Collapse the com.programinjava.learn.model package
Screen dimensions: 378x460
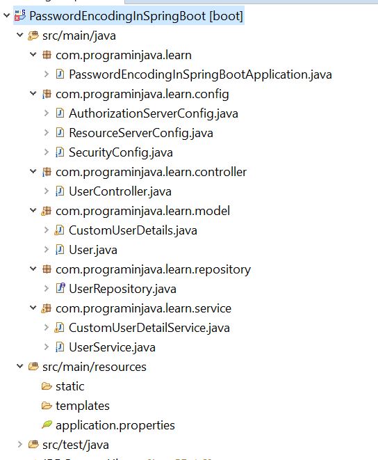(x=33, y=210)
